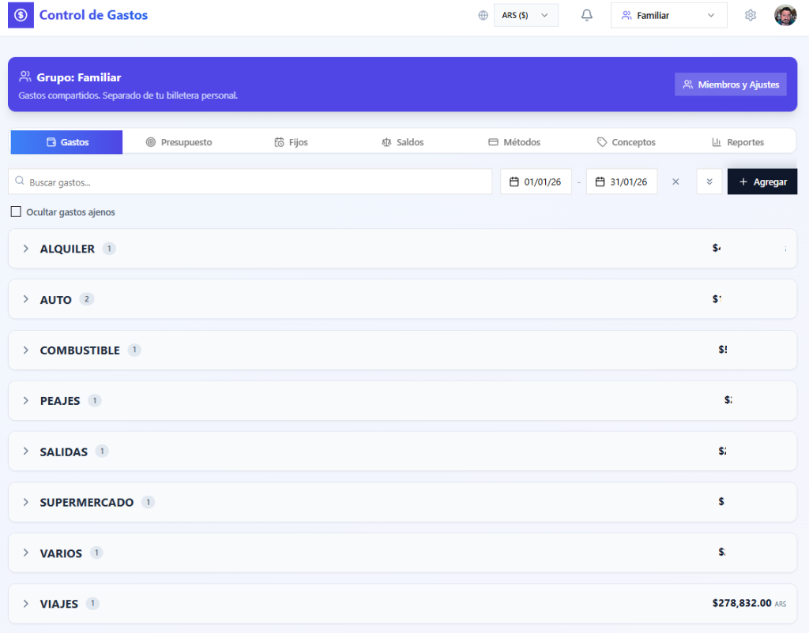
Task: Click the user profile avatar
Action: tap(785, 15)
